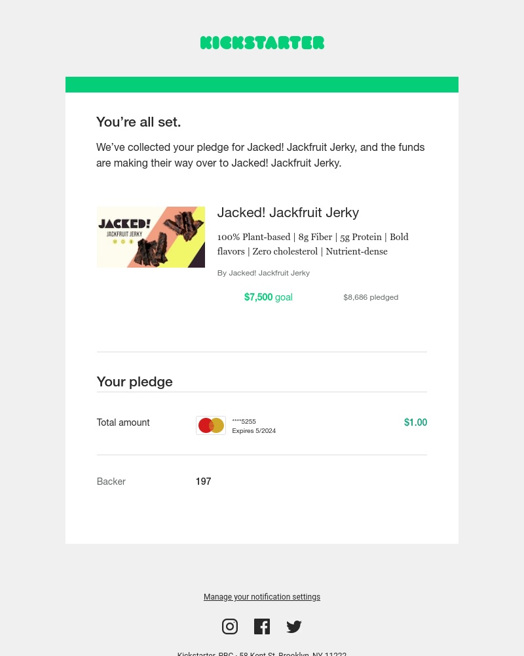Open Kickstarter's Twitter page
This screenshot has height=656, width=524.
[x=293, y=626]
